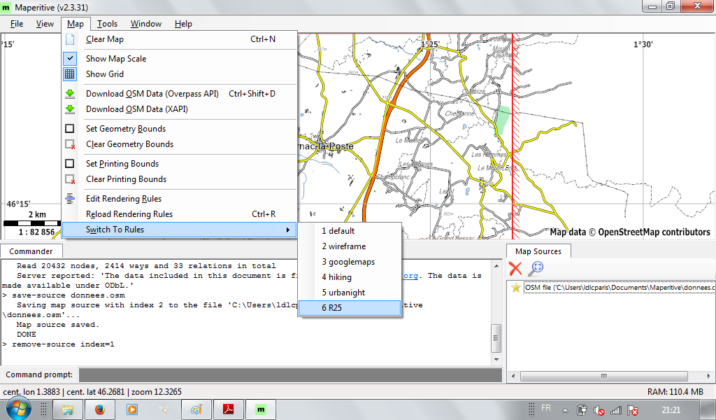716x420 pixels.
Task: Click the Clear Map blank page icon
Action: pos(70,39)
